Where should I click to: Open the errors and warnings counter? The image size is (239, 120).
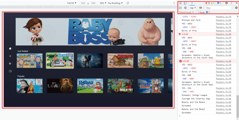(x=210, y=3)
